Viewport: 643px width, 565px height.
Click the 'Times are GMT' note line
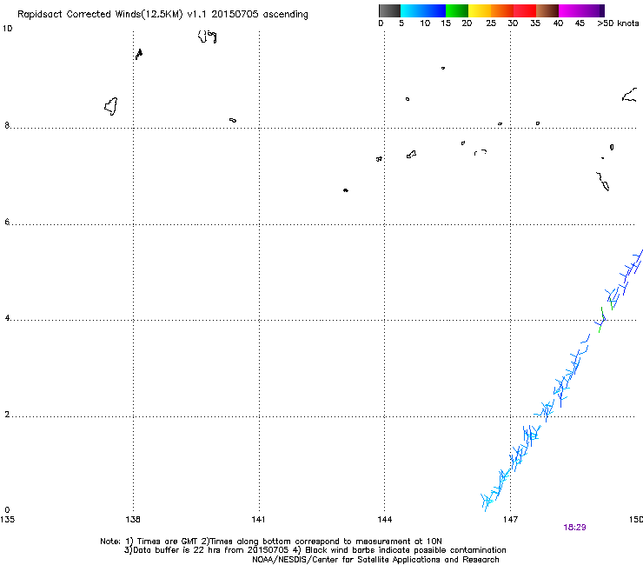click(x=271, y=542)
